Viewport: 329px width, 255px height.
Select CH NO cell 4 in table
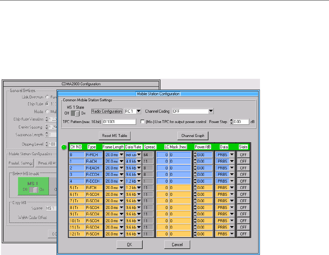(x=77, y=181)
